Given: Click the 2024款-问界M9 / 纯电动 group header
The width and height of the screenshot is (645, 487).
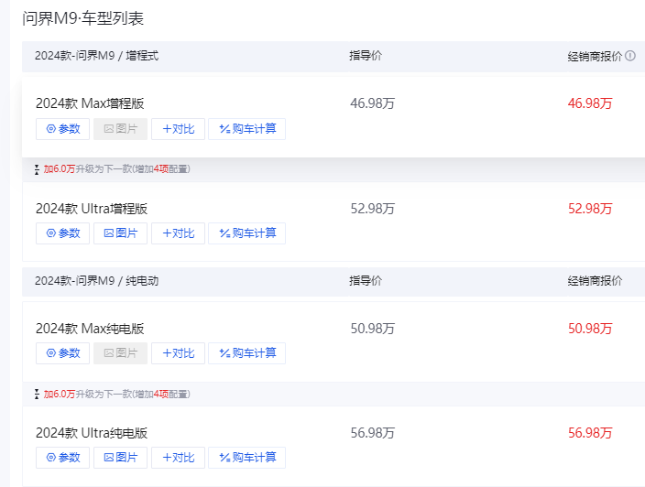Looking at the screenshot, I should 97,281.
